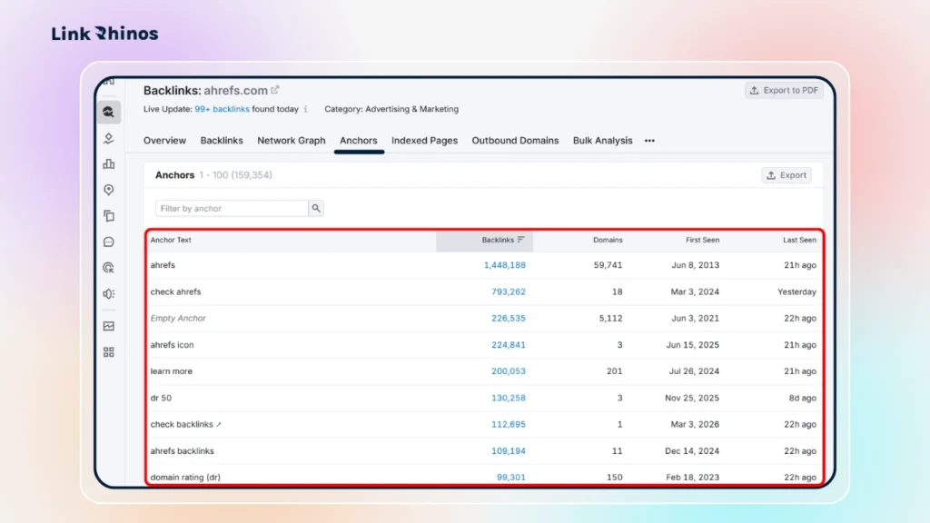Open the Bulk Analysis tab
Image resolution: width=930 pixels, height=523 pixels.
[603, 141]
